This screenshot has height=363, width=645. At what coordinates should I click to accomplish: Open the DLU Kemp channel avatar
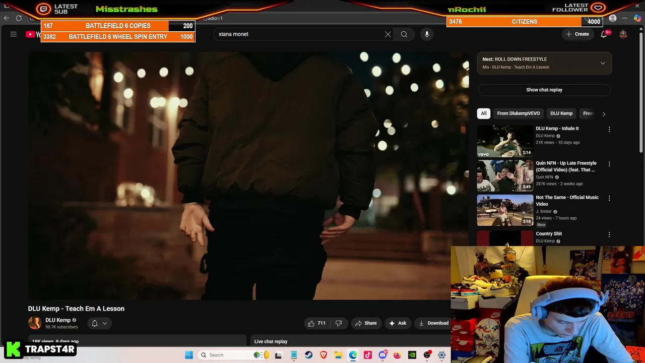pos(35,323)
